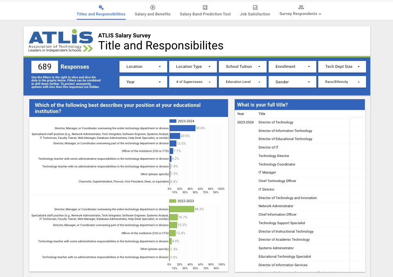Select Director of Technology and Innovation
The height and width of the screenshot is (277, 393).
[x=287, y=198]
